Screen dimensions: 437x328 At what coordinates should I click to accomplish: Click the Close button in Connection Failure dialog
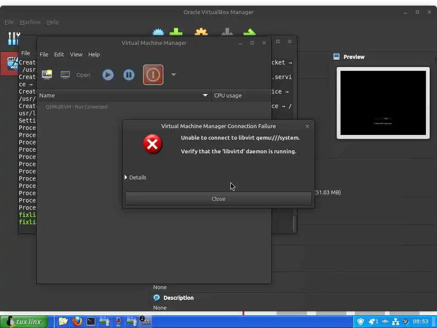click(218, 199)
